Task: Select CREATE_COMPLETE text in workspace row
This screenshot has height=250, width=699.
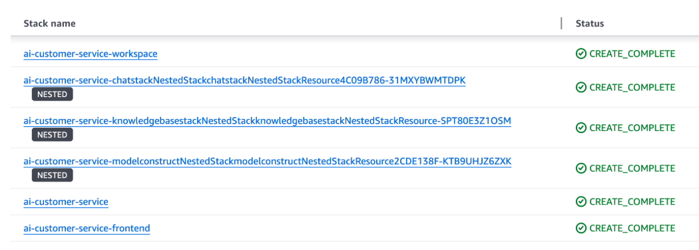Action: (x=632, y=54)
